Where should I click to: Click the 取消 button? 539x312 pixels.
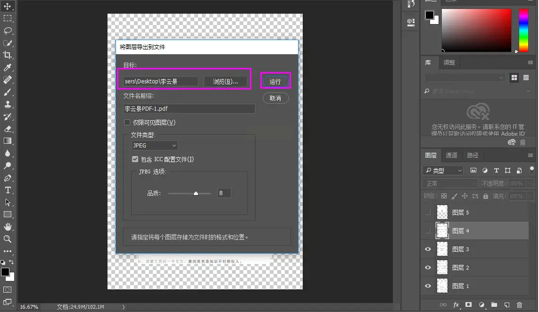click(x=275, y=99)
